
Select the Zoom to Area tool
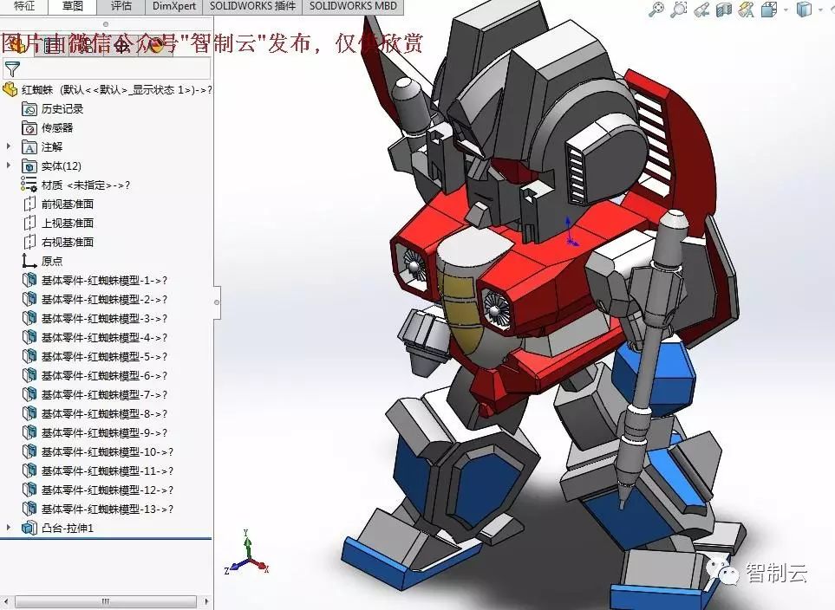[x=678, y=9]
